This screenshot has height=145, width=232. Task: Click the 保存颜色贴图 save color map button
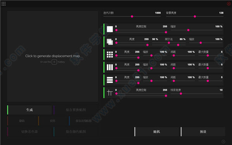coord(76,131)
